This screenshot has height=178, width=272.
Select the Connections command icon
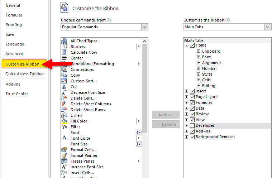[64, 69]
